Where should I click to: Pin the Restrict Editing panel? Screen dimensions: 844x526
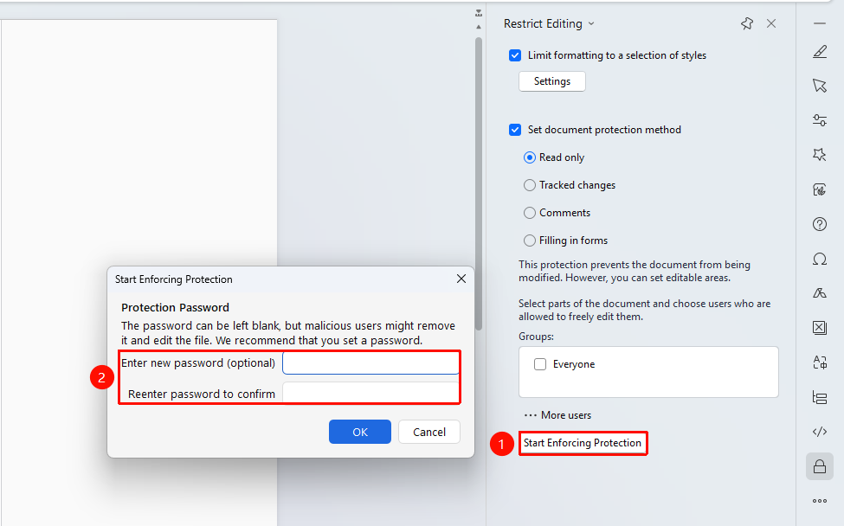pyautogui.click(x=746, y=23)
